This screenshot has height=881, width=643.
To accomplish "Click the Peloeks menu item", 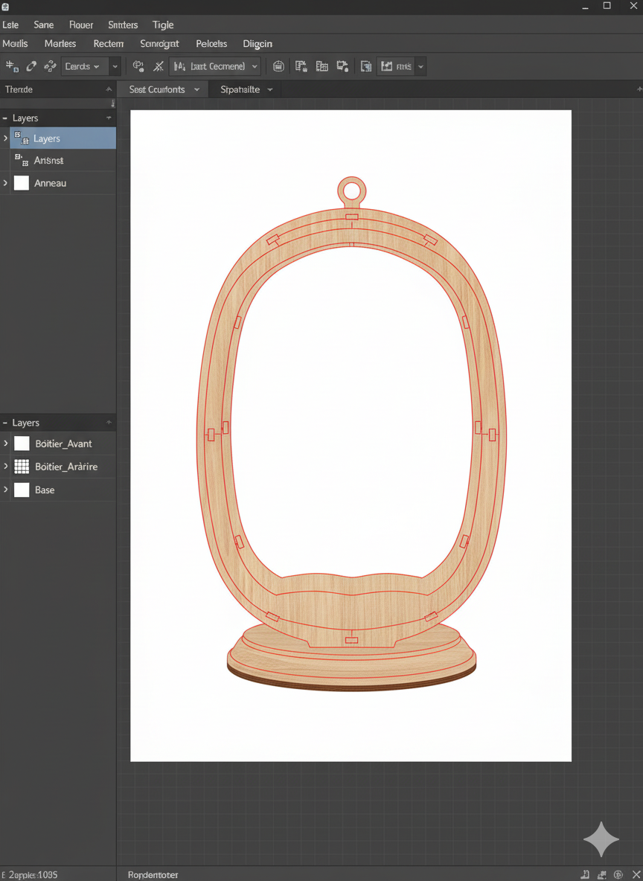I will [x=211, y=44].
